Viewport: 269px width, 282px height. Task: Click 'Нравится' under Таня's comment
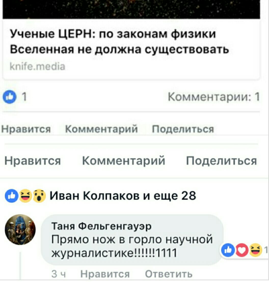point(105,274)
